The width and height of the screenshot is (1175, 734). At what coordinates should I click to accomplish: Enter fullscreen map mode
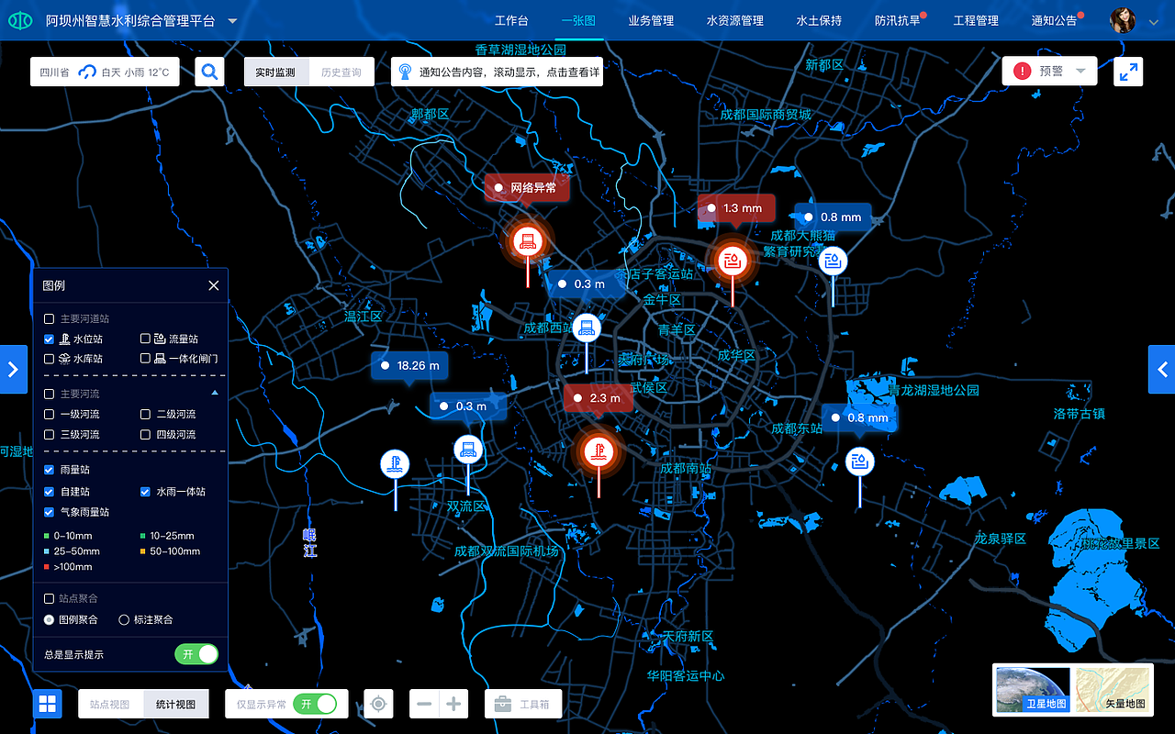click(x=1128, y=72)
